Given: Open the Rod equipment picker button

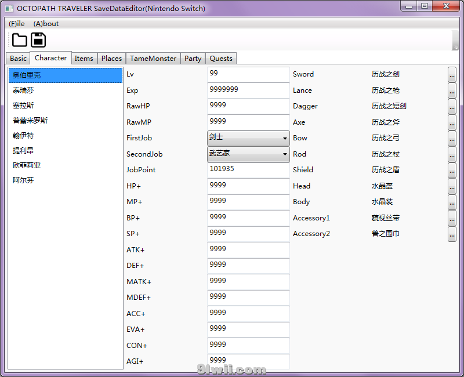Looking at the screenshot, I should click(452, 154).
